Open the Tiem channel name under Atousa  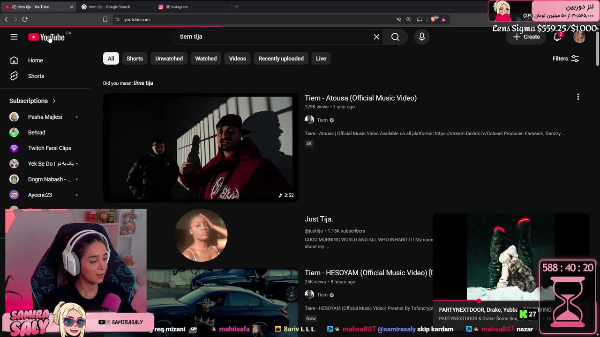[x=322, y=120]
